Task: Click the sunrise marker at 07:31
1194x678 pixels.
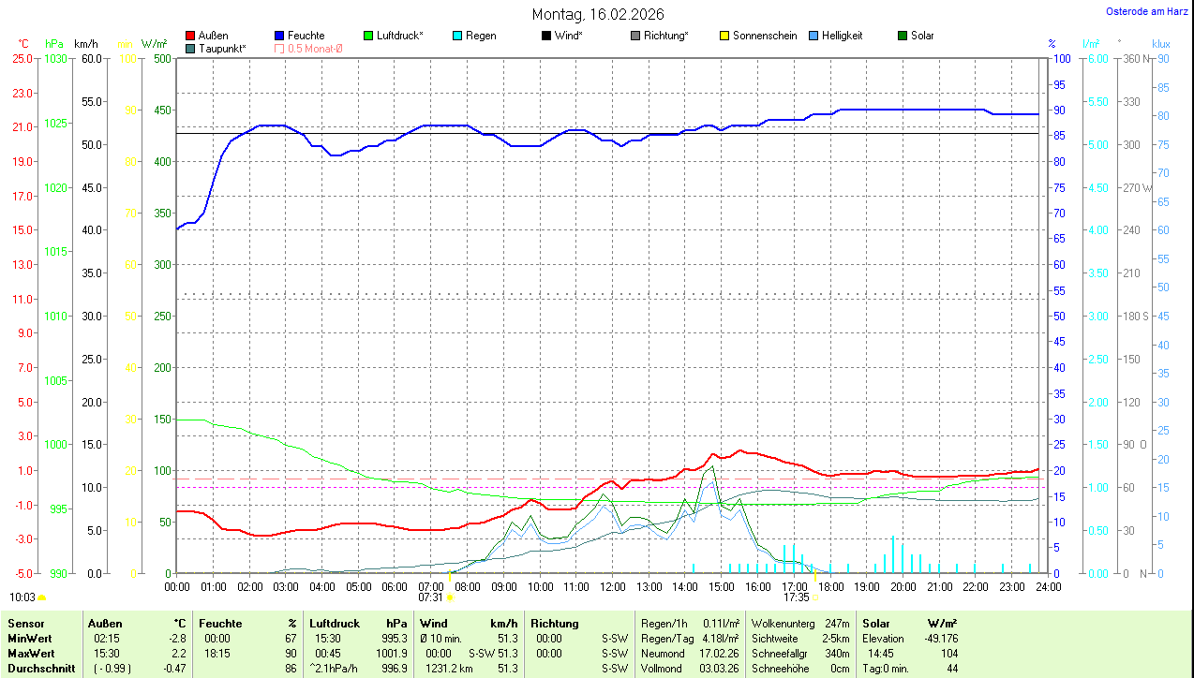Action: [450, 597]
